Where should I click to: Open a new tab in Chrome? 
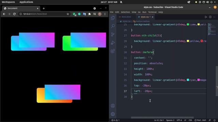(44, 8)
